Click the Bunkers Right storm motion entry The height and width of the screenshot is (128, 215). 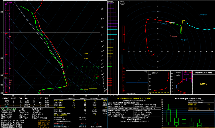70,123
